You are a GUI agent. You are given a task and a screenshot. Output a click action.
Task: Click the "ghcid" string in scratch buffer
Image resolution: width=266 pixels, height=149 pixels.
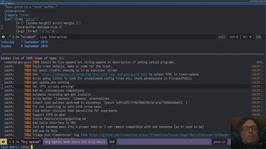tap(30, 19)
